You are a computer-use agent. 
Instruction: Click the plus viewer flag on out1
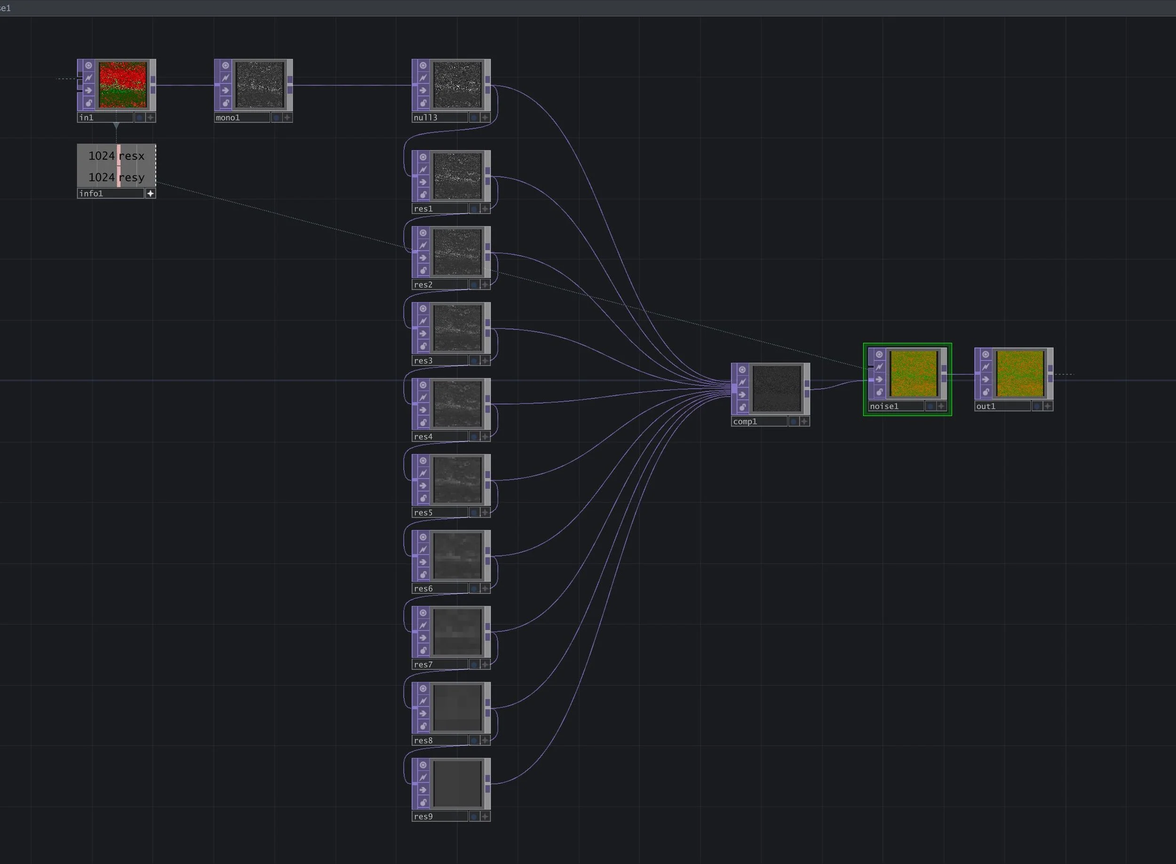(x=1047, y=406)
